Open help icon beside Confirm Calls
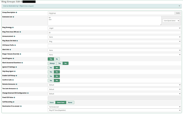 (x=13, y=80)
